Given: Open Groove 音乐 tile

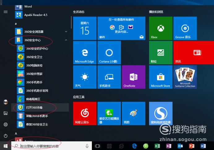Looking at the screenshot, I should click(x=185, y=28).
